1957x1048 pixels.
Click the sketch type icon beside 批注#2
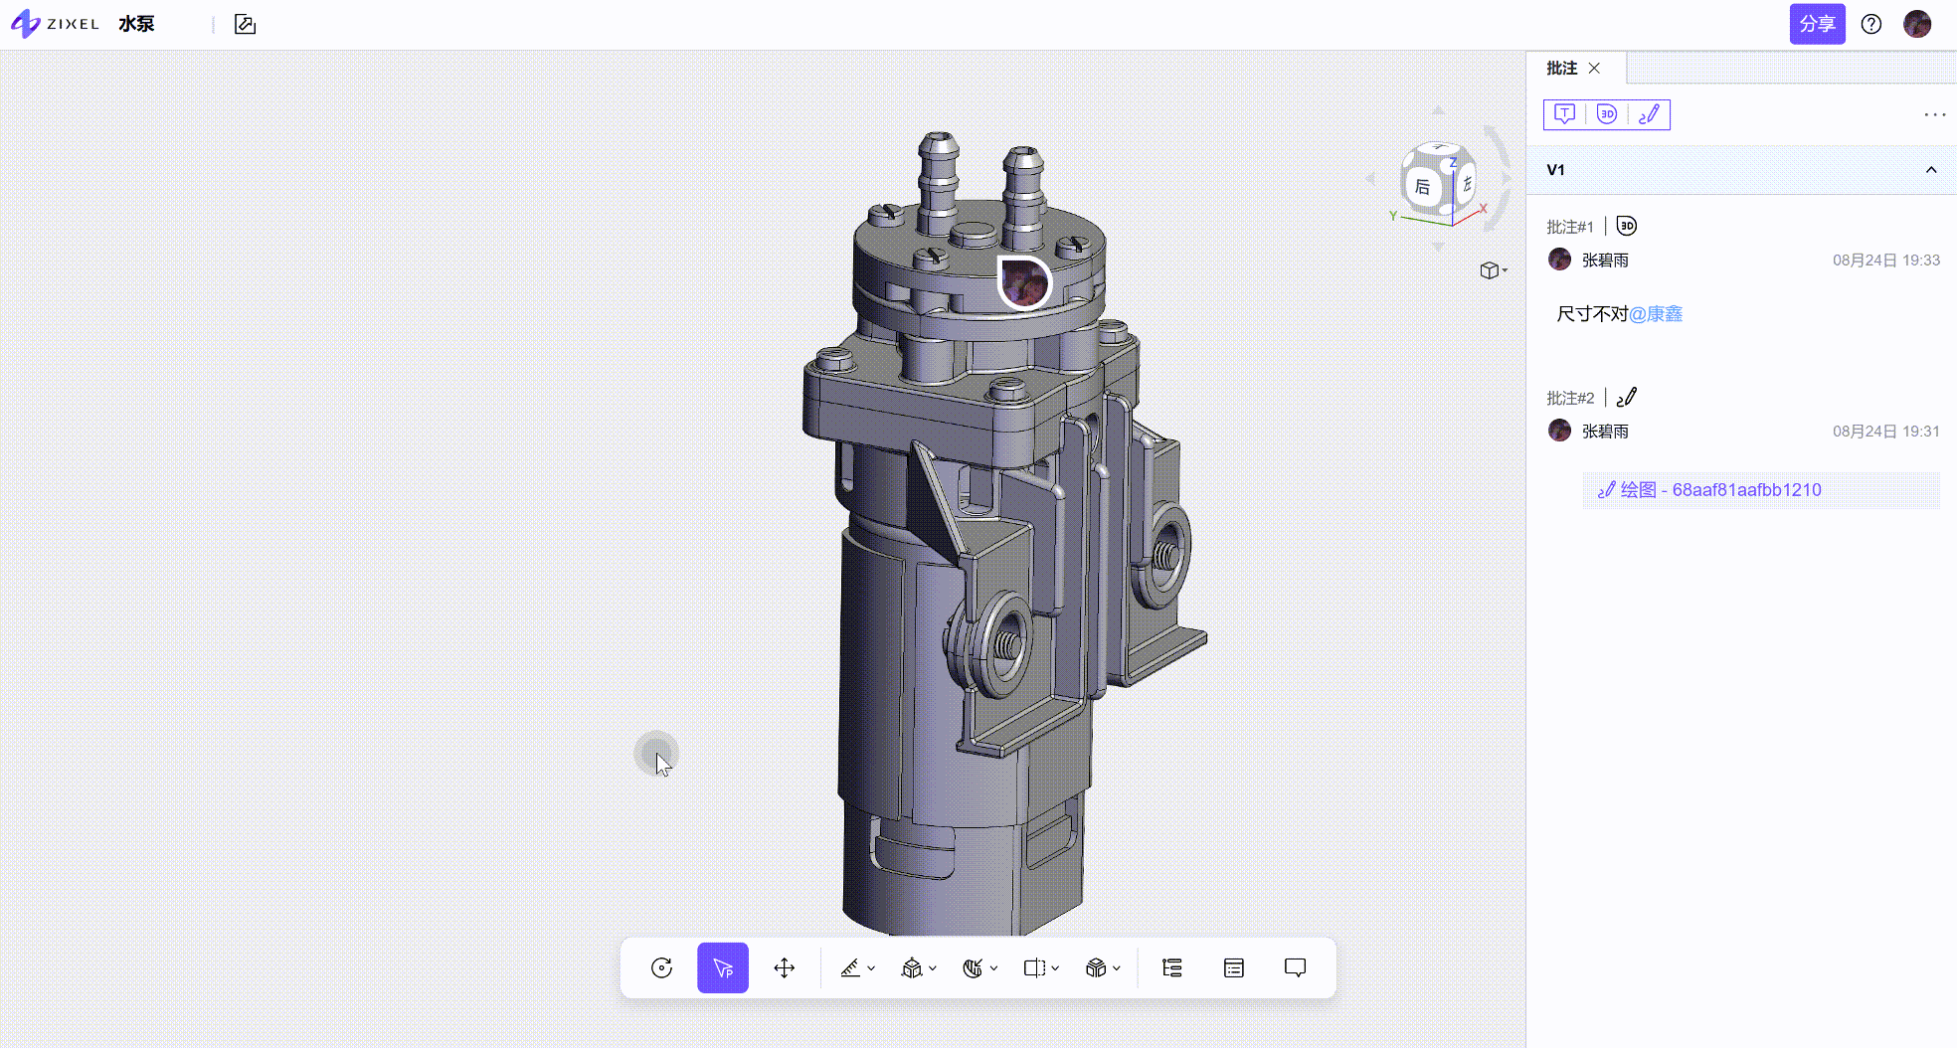click(x=1627, y=398)
